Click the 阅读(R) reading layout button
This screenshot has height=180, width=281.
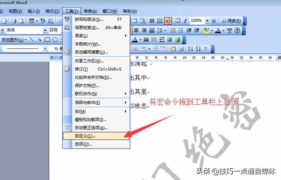tap(231, 21)
